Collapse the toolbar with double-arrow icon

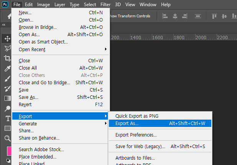pyautogui.click(x=4, y=25)
